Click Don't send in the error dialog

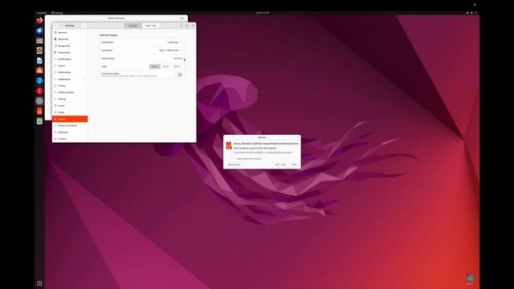(280, 165)
